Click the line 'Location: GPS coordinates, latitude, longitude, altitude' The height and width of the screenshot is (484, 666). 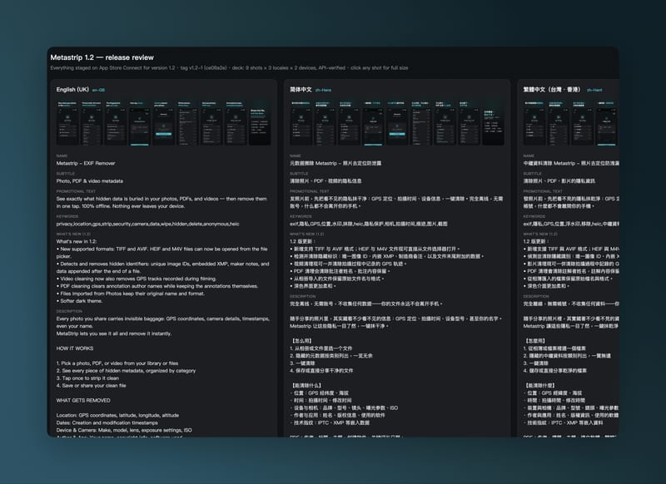(117, 415)
